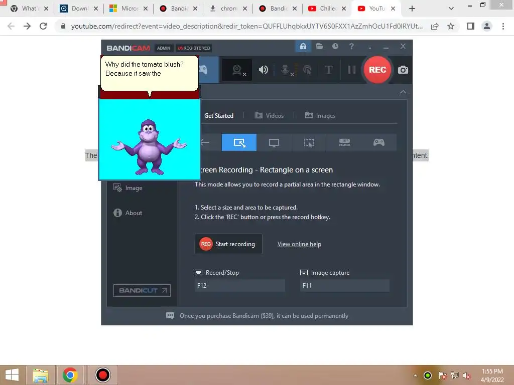Toggle the microphone recording icon
The width and height of the screenshot is (514, 385).
click(x=287, y=70)
